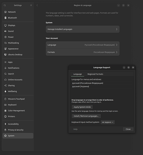
Task: Click the Appearance icon
Action: [x=5, y=49]
